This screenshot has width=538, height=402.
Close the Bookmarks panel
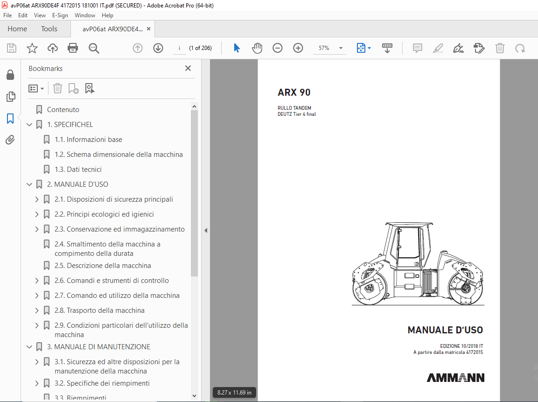[x=188, y=68]
